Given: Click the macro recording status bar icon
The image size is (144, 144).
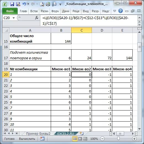Looking at the screenshot, I should (42, 139).
